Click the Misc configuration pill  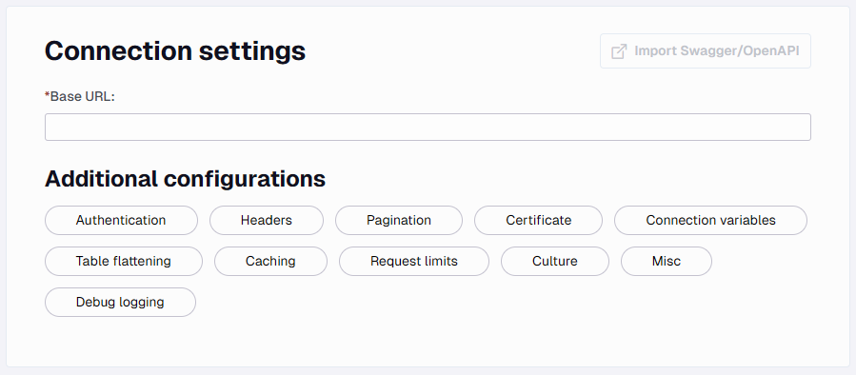[x=666, y=262]
